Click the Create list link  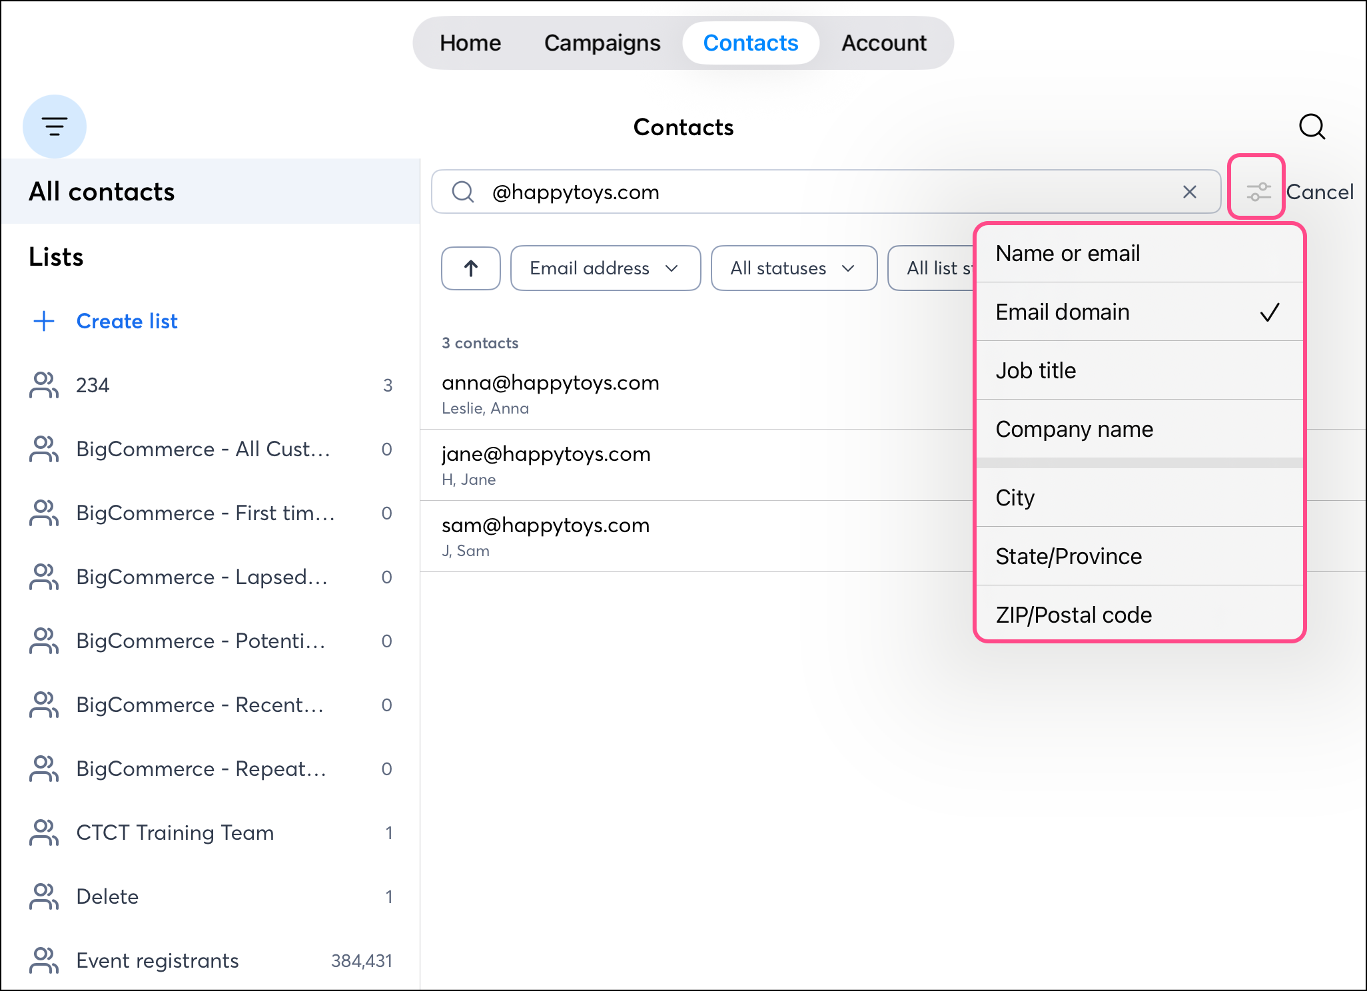[x=127, y=321]
